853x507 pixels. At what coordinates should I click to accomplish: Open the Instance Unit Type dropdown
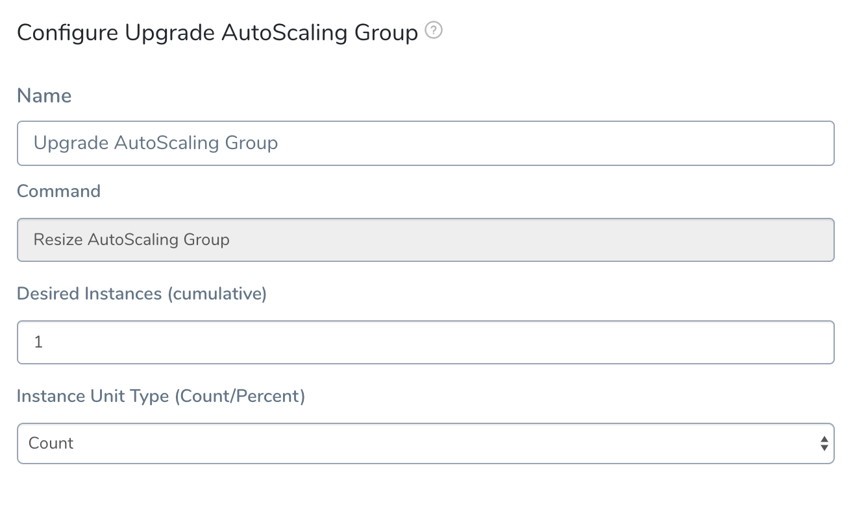(x=425, y=443)
